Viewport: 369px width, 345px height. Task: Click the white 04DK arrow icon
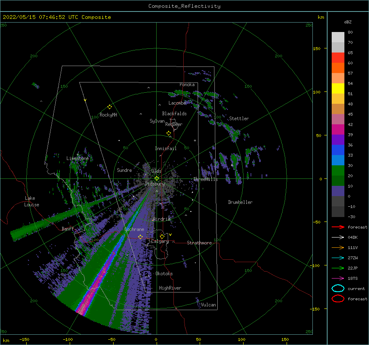[x=338, y=237]
